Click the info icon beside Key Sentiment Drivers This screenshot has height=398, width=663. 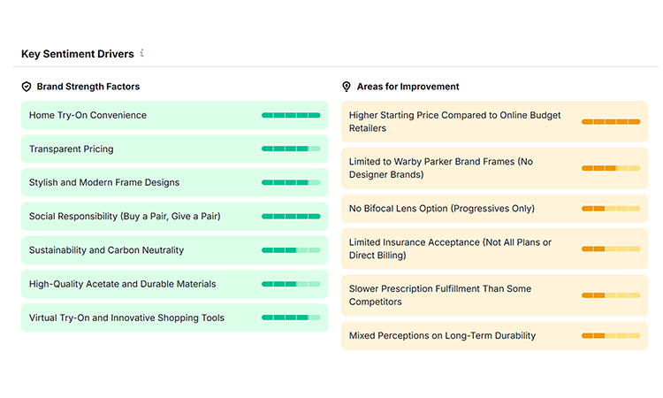142,53
